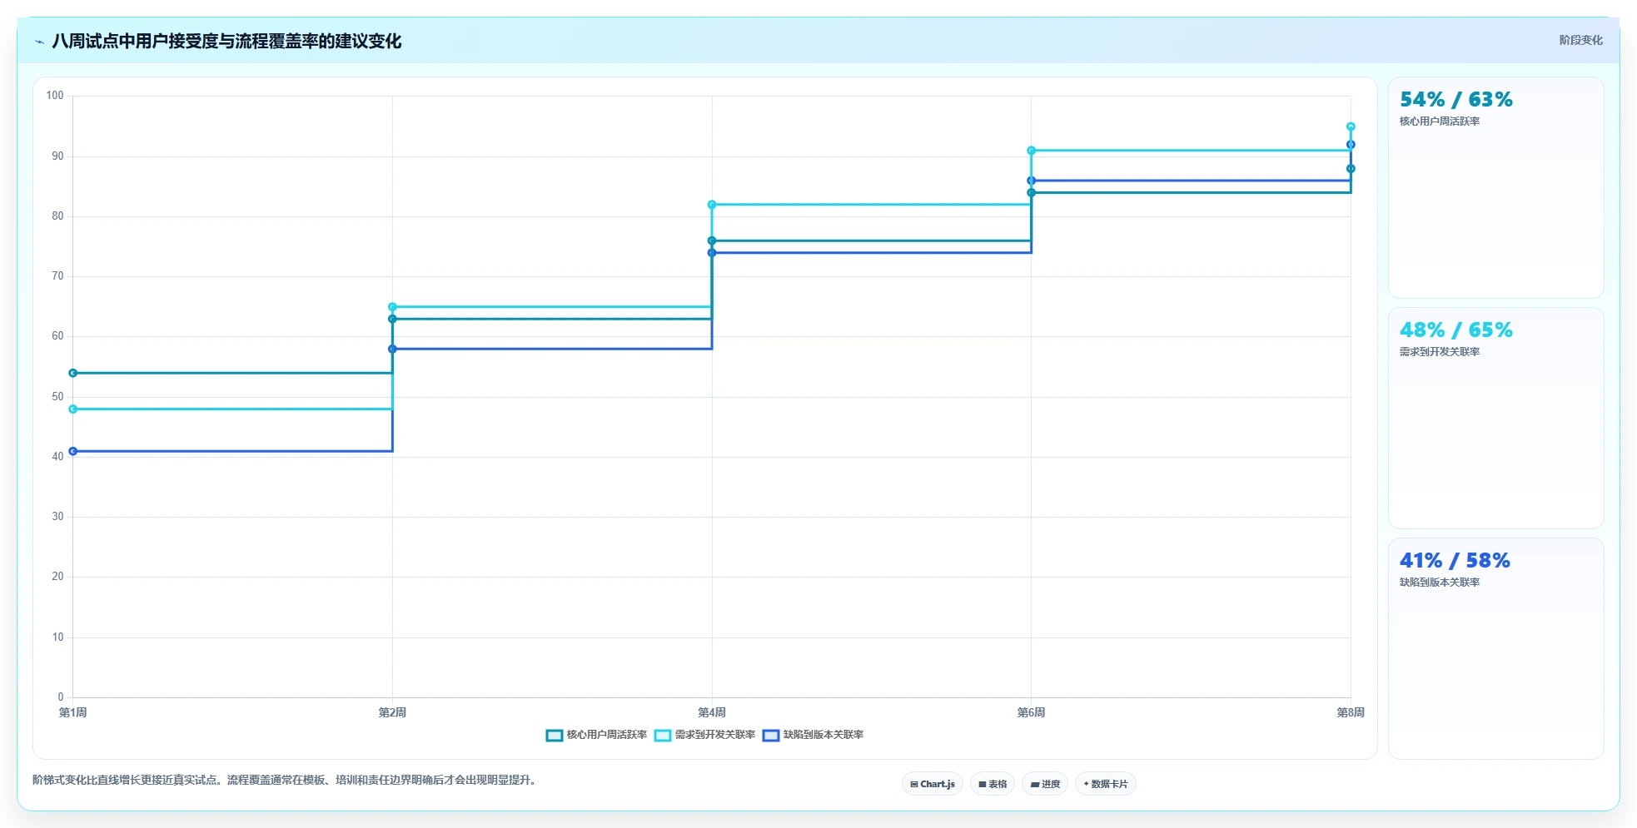Click the 50 y-axis label
1637x828 pixels.
click(x=57, y=397)
